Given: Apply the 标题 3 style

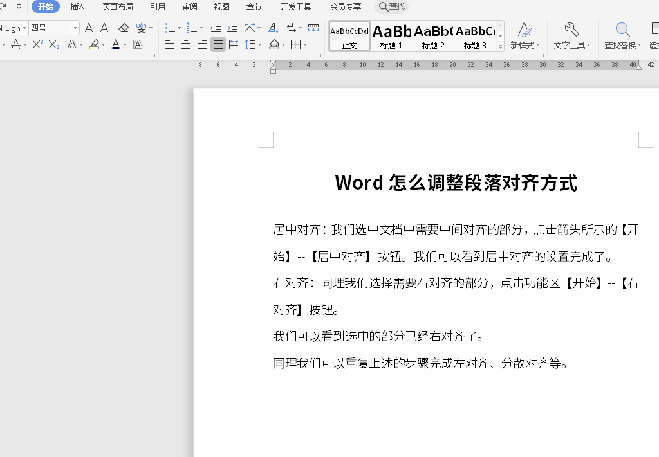Looking at the screenshot, I should [475, 37].
